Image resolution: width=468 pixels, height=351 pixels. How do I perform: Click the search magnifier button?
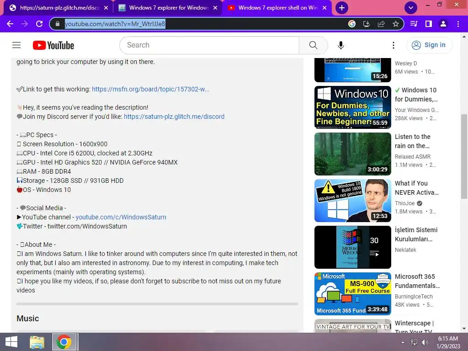(314, 45)
